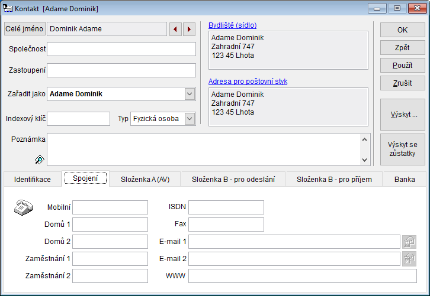Click the note magnifier pin icon
The width and height of the screenshot is (430, 296).
coord(40,159)
